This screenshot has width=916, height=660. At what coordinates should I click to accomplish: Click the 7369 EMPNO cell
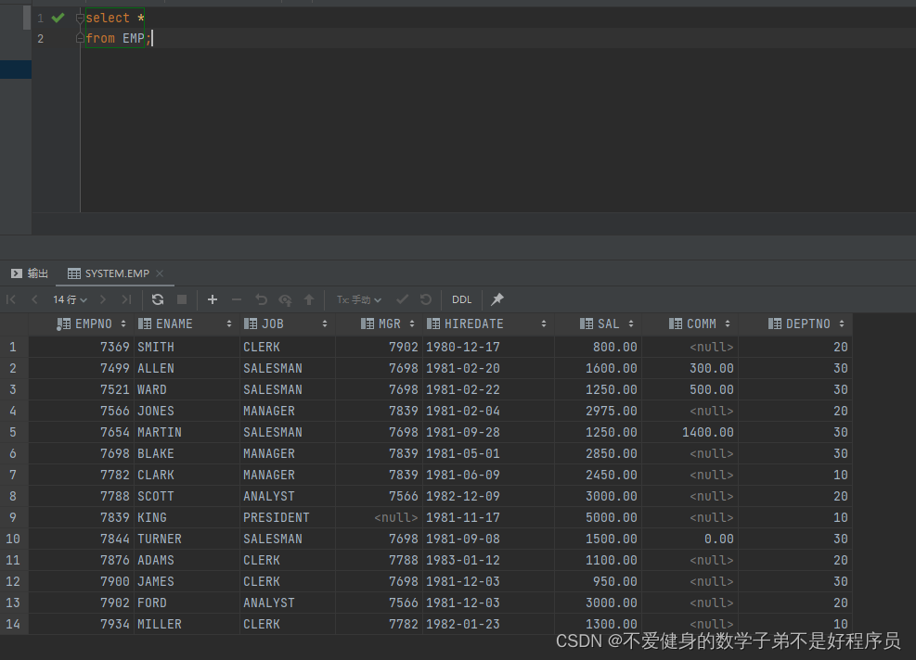(x=81, y=347)
